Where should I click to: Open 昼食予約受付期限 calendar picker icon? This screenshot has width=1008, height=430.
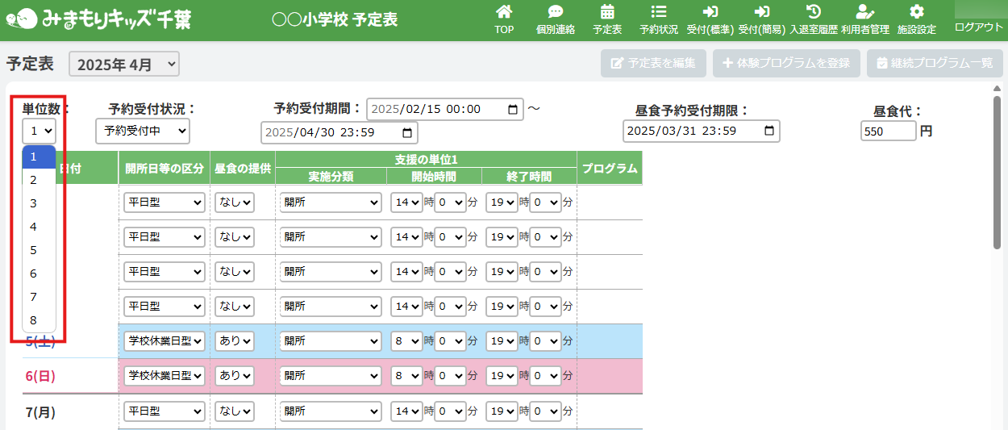[770, 131]
